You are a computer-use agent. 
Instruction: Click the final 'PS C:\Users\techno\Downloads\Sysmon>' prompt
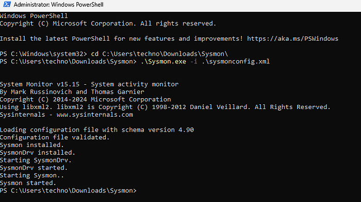(68, 191)
